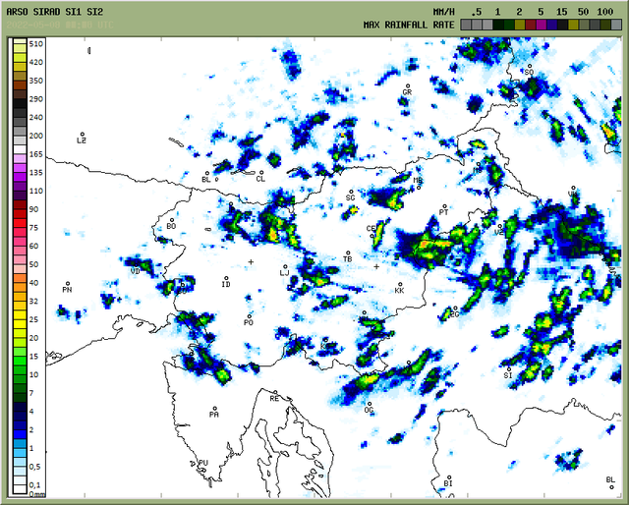Select the brown swatch labeled 350

point(20,85)
